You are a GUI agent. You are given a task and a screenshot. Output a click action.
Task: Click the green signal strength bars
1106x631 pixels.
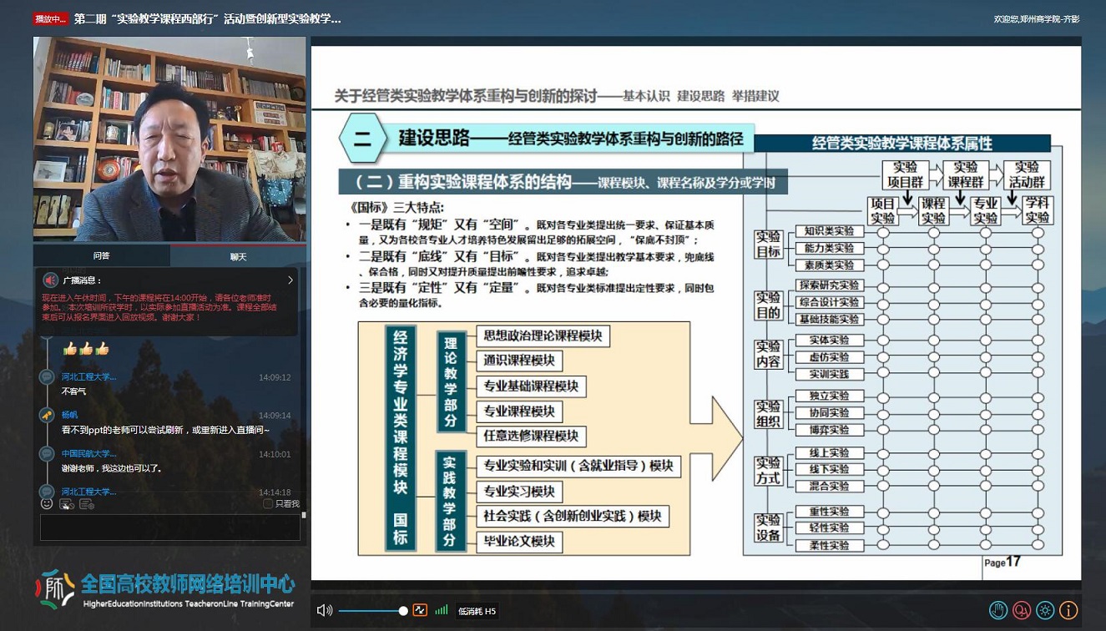(x=441, y=610)
